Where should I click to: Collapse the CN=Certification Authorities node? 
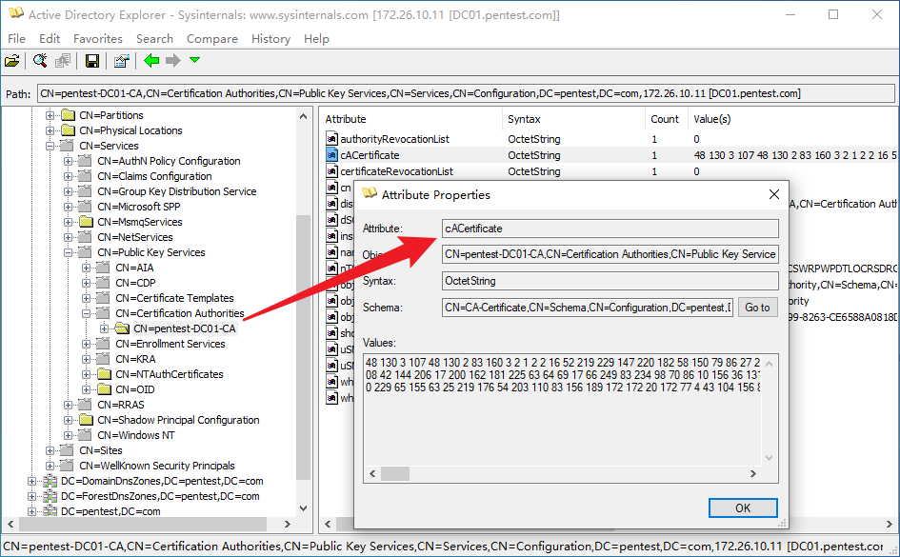[86, 313]
